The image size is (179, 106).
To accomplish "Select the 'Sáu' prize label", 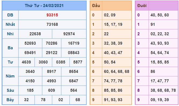I will coord(10,90).
